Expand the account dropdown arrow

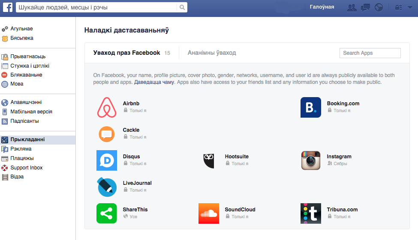coord(410,8)
